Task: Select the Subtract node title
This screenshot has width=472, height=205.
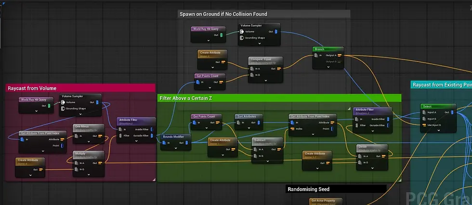Action: [260, 140]
